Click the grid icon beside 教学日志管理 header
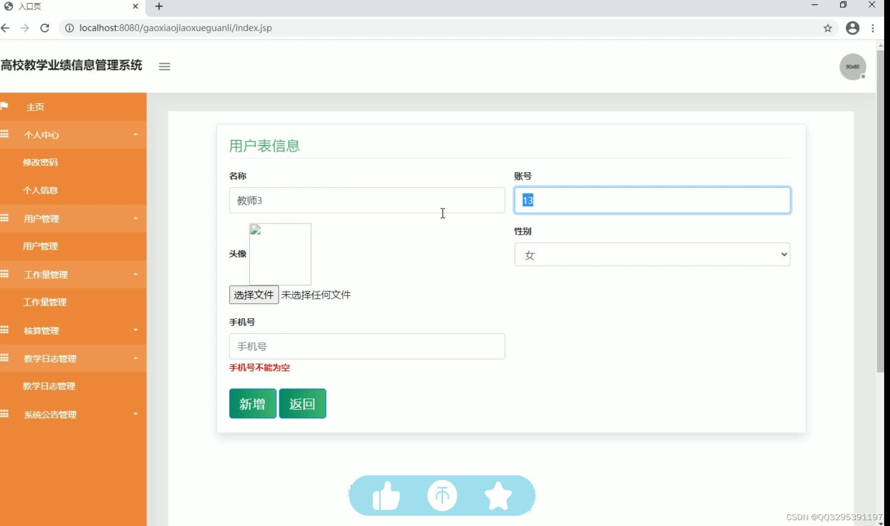 point(4,357)
